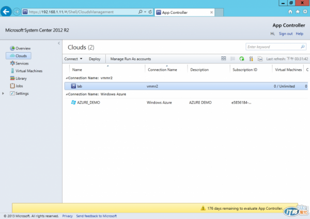Reload the page with the refresh icon
This screenshot has width=310, height=219.
pos(150,12)
